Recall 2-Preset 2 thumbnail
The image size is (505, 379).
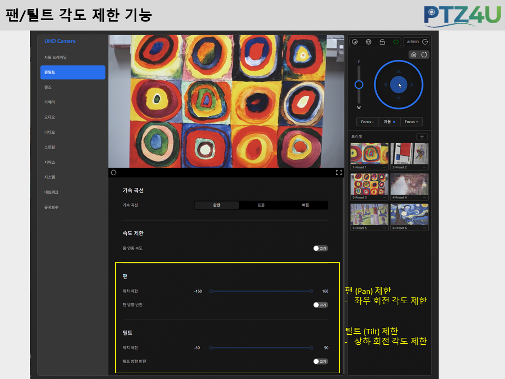[x=409, y=154]
